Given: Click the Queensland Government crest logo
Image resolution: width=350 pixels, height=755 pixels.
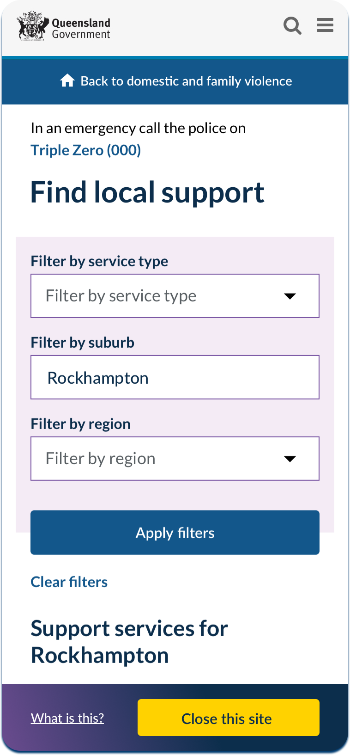Looking at the screenshot, I should coord(33,26).
